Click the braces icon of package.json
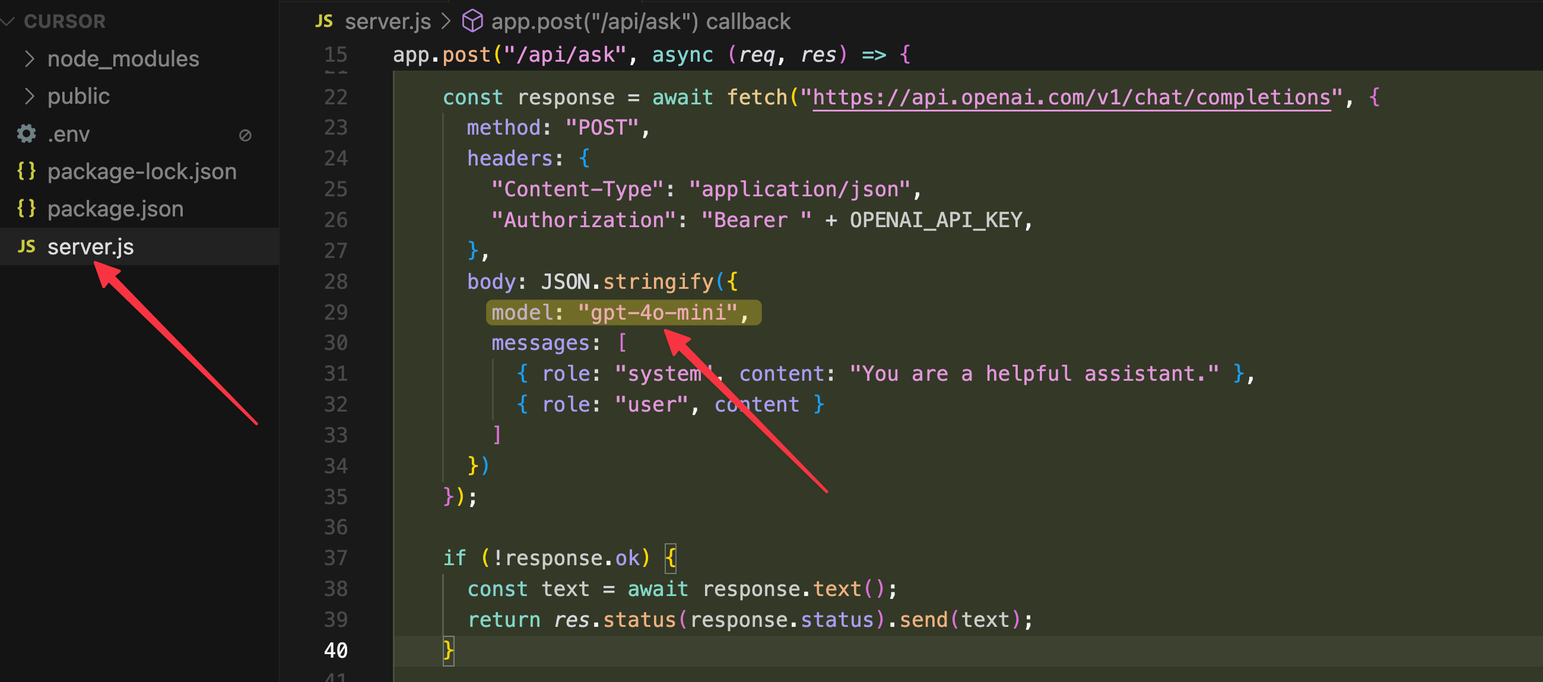 (x=26, y=208)
